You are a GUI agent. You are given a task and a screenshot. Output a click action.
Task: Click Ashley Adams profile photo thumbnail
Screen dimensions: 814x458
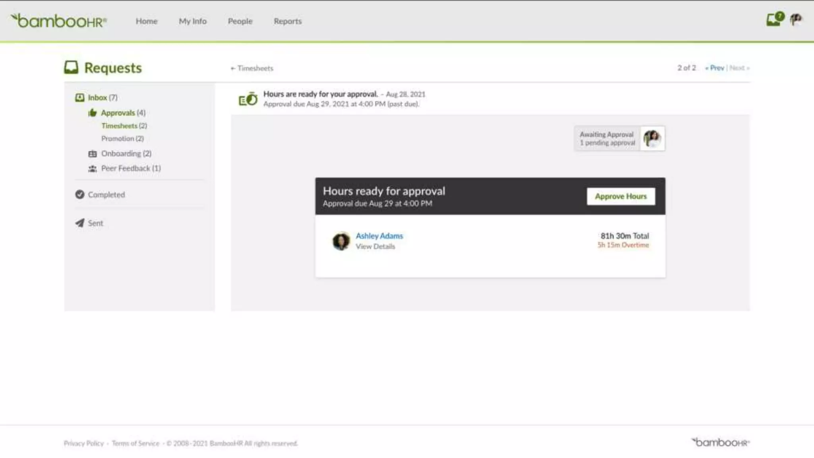tap(341, 241)
